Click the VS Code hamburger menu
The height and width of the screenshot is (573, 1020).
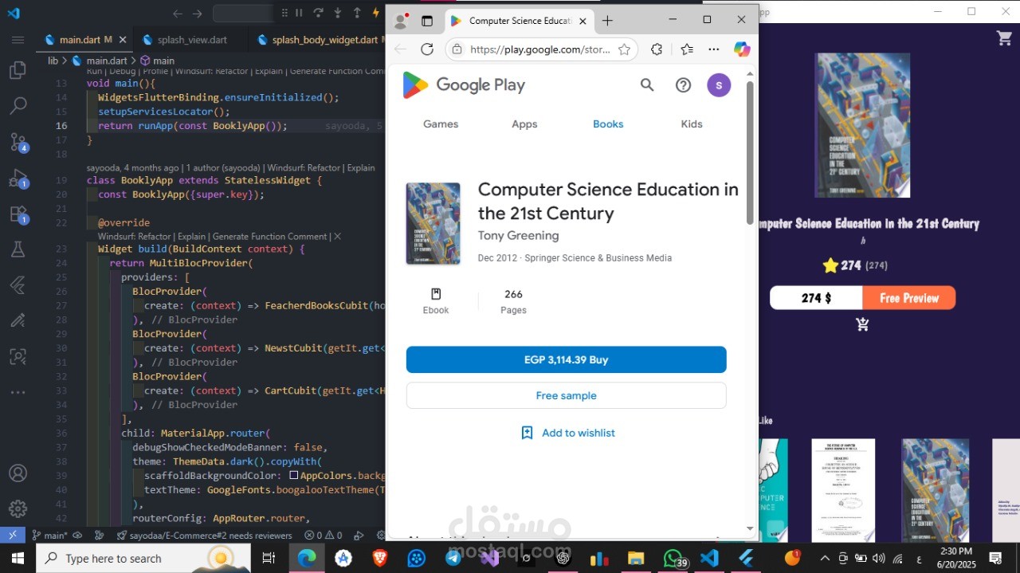18,39
